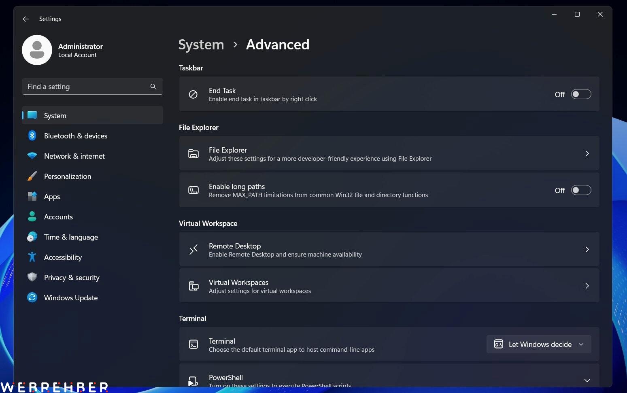
Task: Turn on the End Task toggle
Action: pos(581,94)
